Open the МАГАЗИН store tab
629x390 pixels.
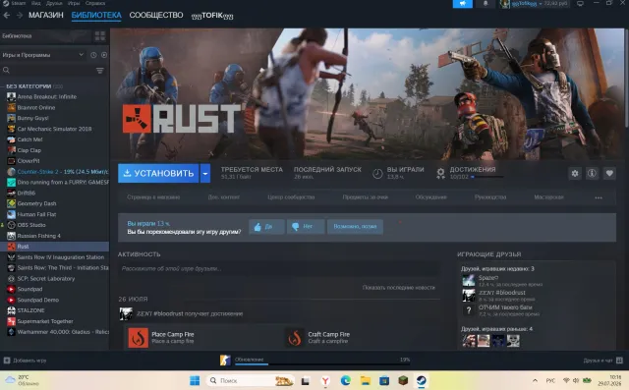[46, 16]
